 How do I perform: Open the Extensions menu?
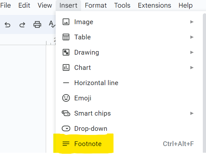point(154,5)
